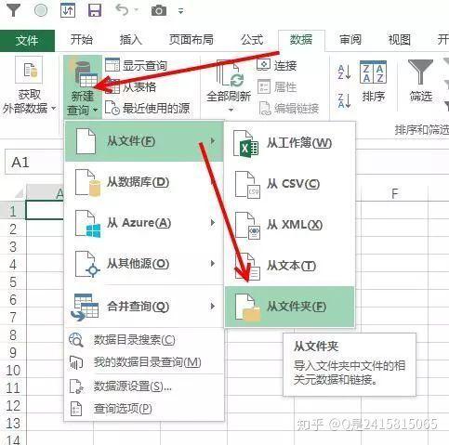Open 查询选项(P) menu entry
The height and width of the screenshot is (445, 449).
144,409
